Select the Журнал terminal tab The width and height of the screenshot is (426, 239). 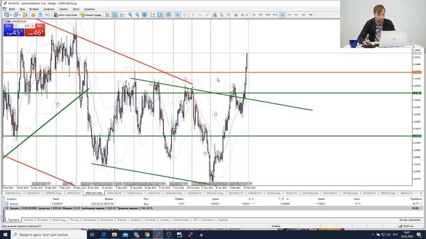coord(223,220)
